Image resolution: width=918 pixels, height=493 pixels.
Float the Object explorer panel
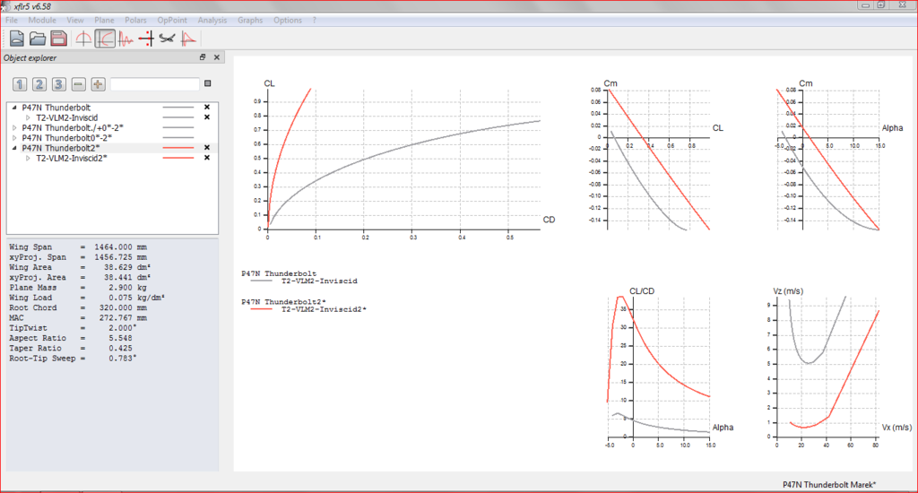point(203,58)
